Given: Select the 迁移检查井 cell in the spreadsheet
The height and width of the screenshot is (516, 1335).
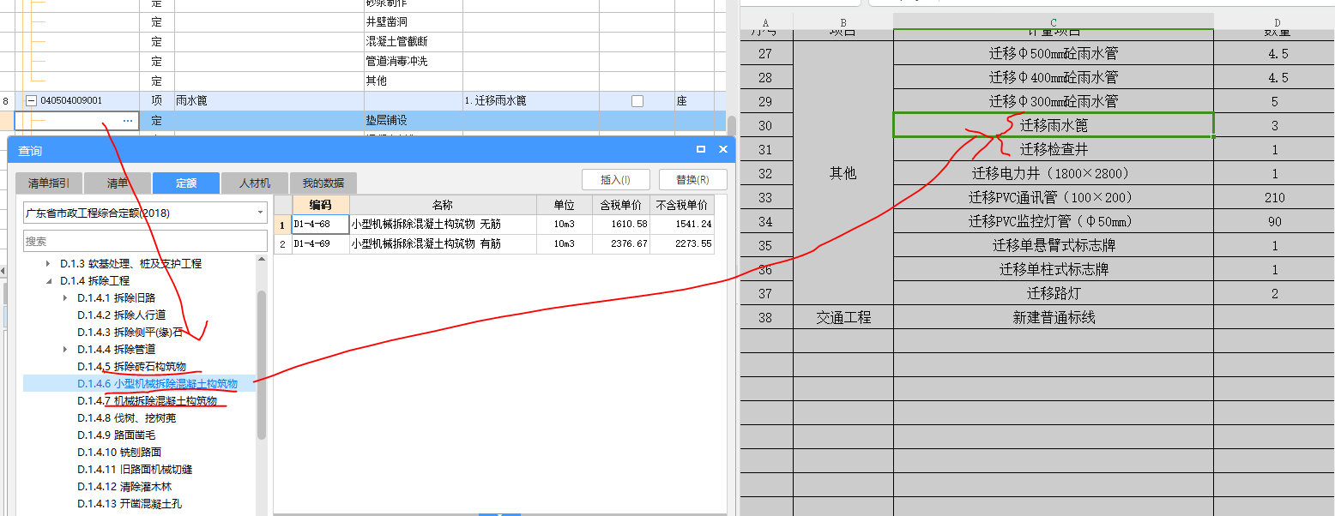Looking at the screenshot, I should point(1054,149).
